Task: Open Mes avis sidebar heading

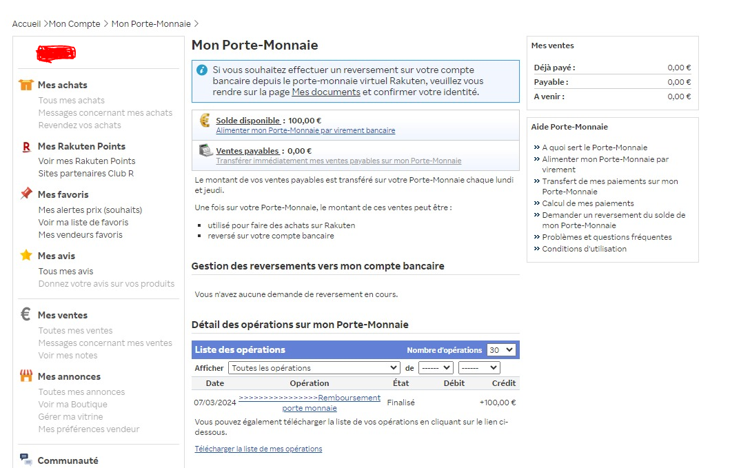Action: pos(57,256)
